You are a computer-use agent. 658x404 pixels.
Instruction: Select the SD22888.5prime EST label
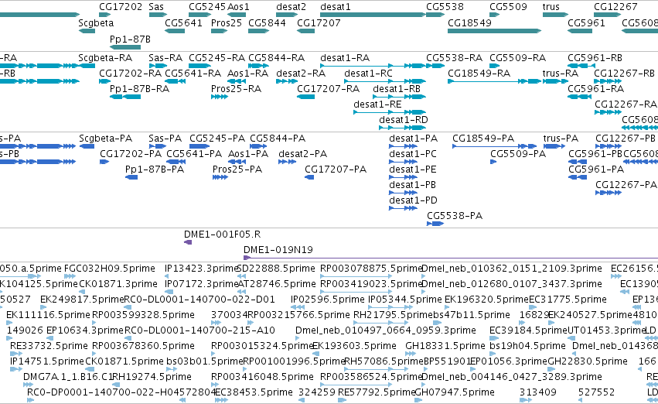click(276, 269)
